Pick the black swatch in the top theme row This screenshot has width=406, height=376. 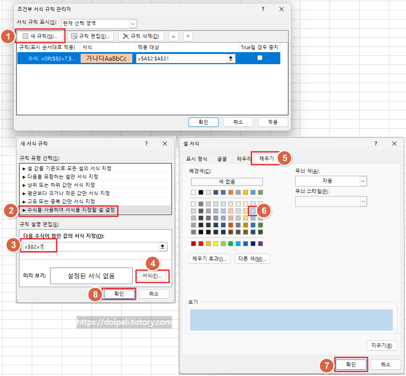click(201, 192)
